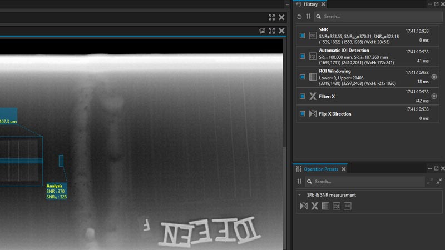Open settings for the Filter: X history entry
The width and height of the screenshot is (445, 250).
tap(434, 96)
